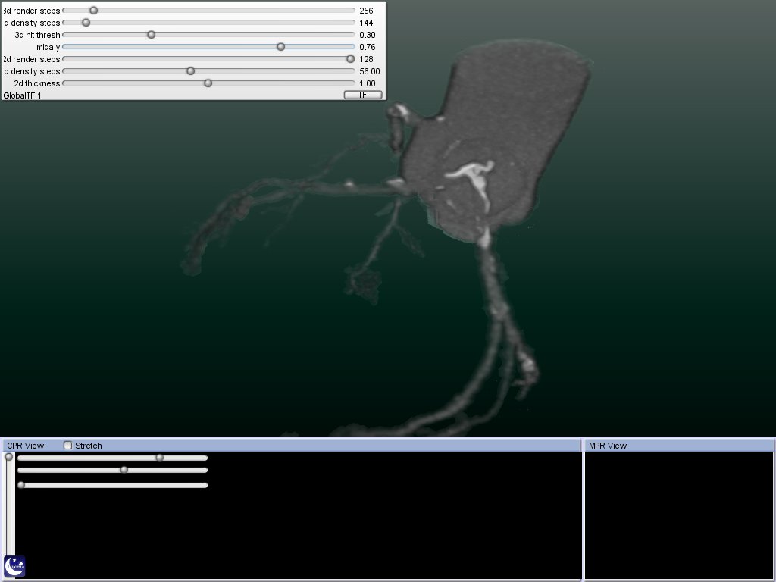Screen dimensions: 776x582
Task: Click the third horizontal slider in CPR View
Action: click(21, 485)
